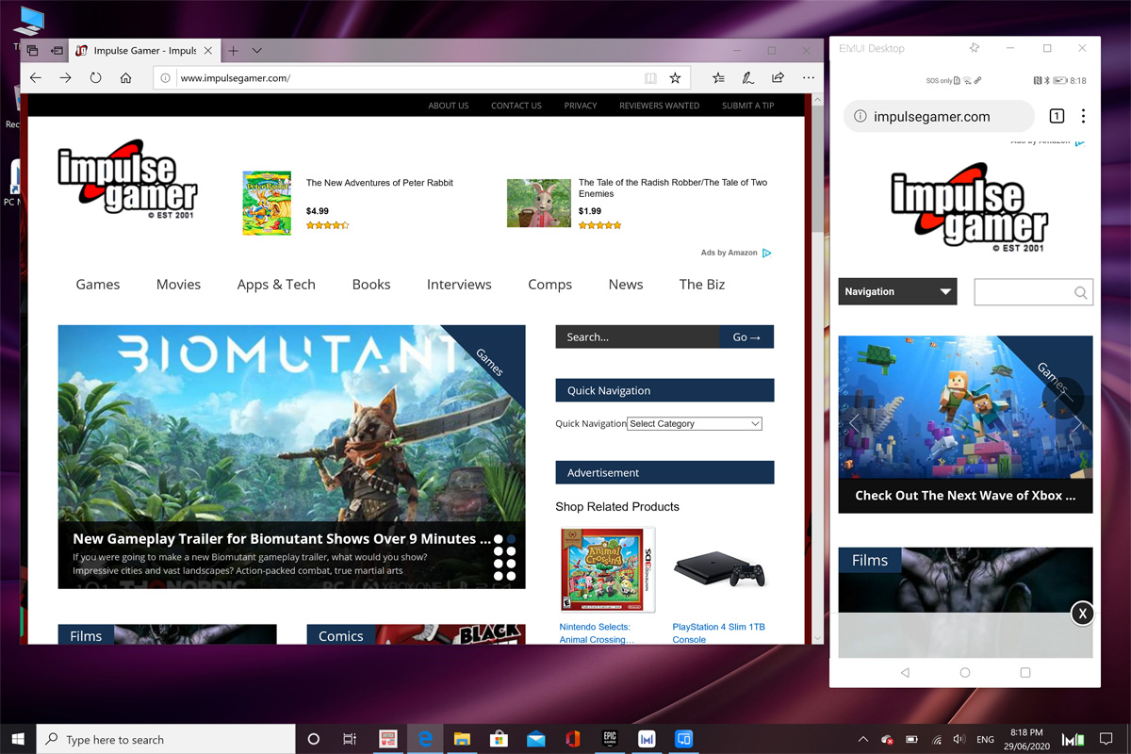
Task: Open a new Edge tab
Action: 233,51
